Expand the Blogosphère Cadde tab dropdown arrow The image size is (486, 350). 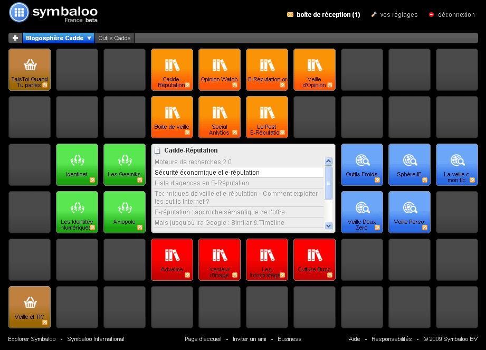tap(89, 38)
